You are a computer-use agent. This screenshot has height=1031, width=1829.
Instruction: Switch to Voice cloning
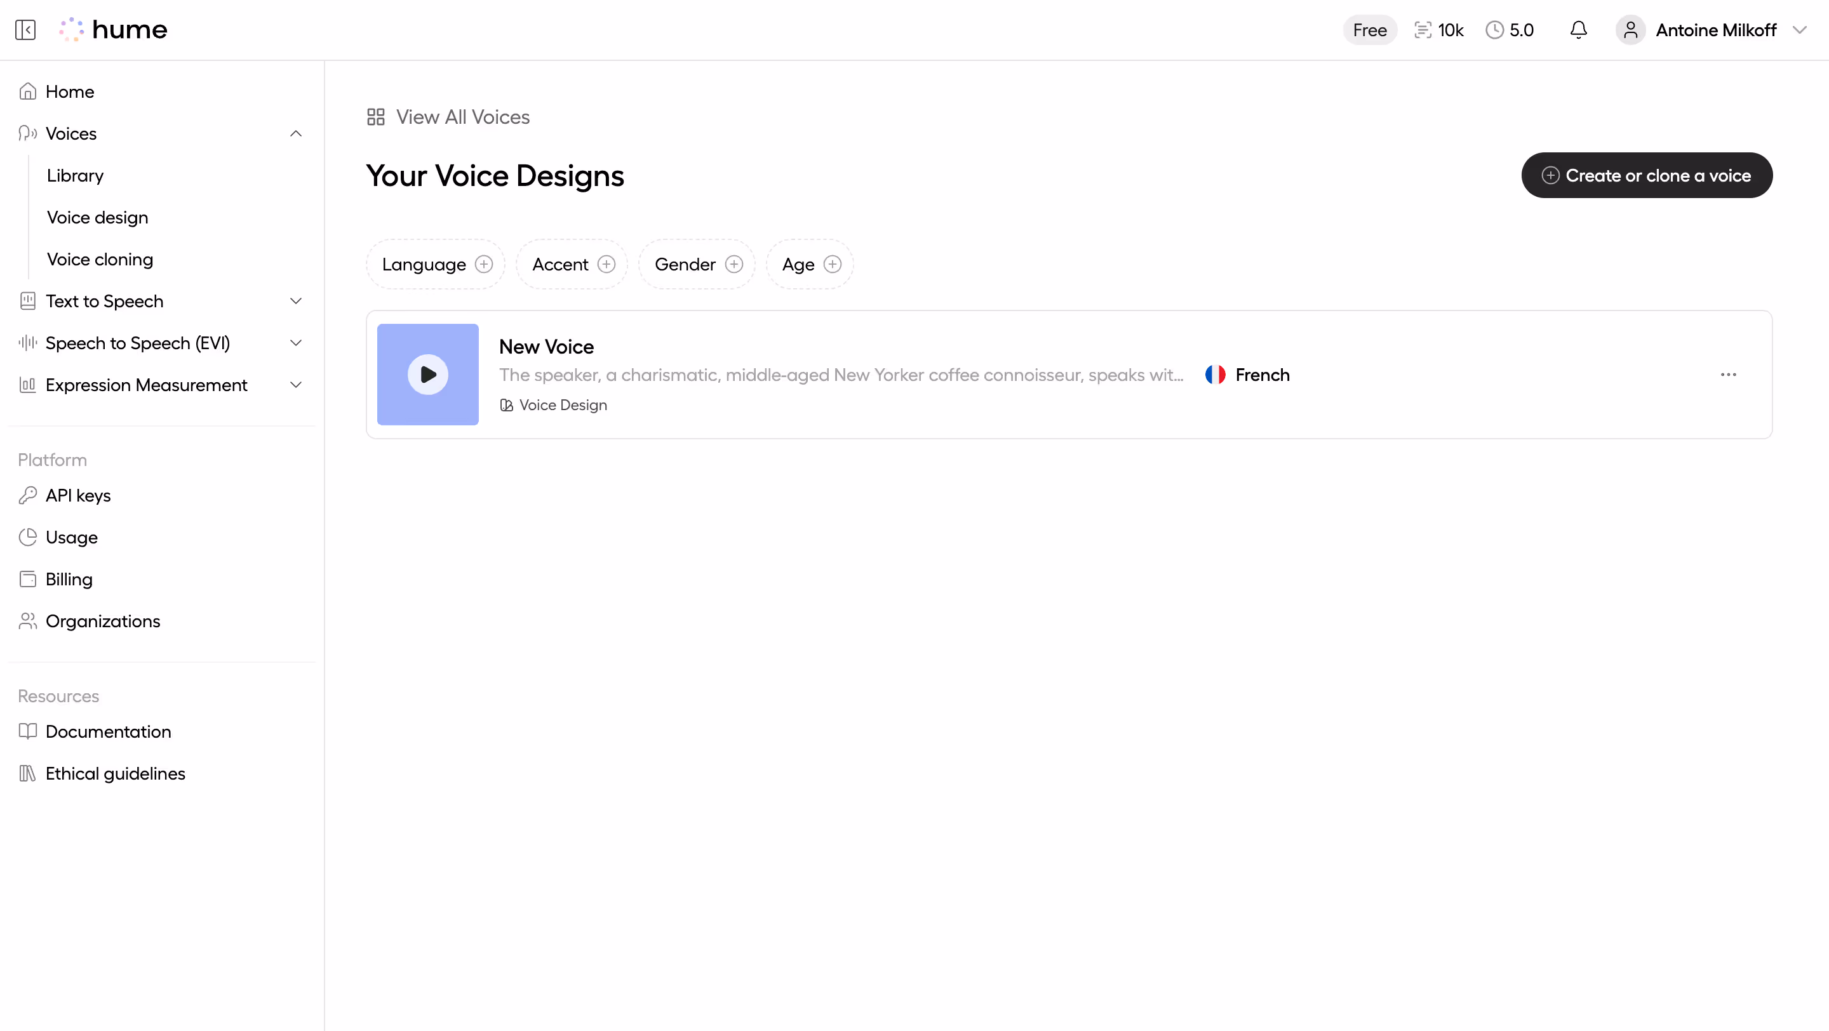[x=100, y=259]
